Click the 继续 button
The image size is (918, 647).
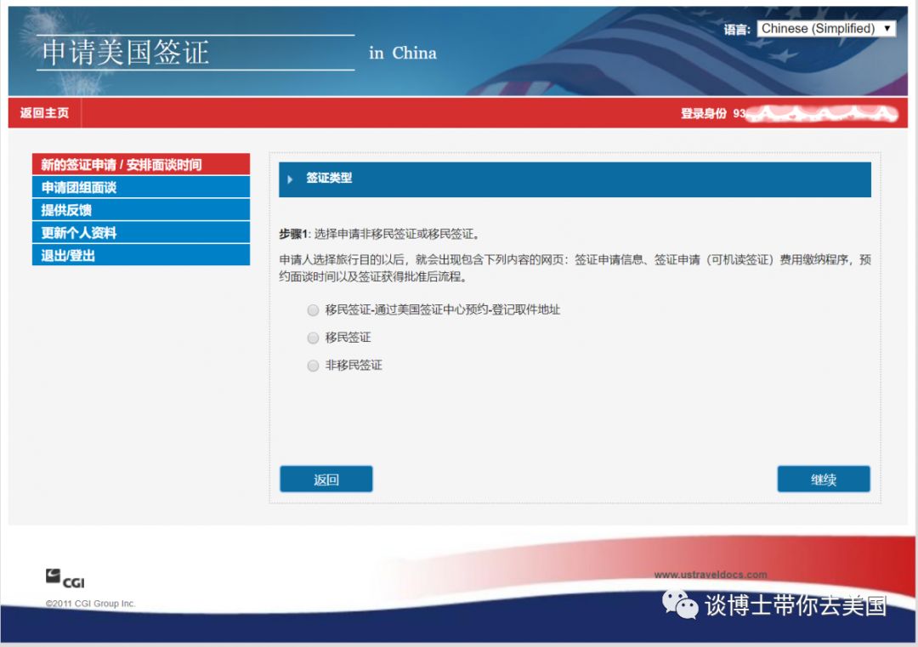pyautogui.click(x=823, y=479)
